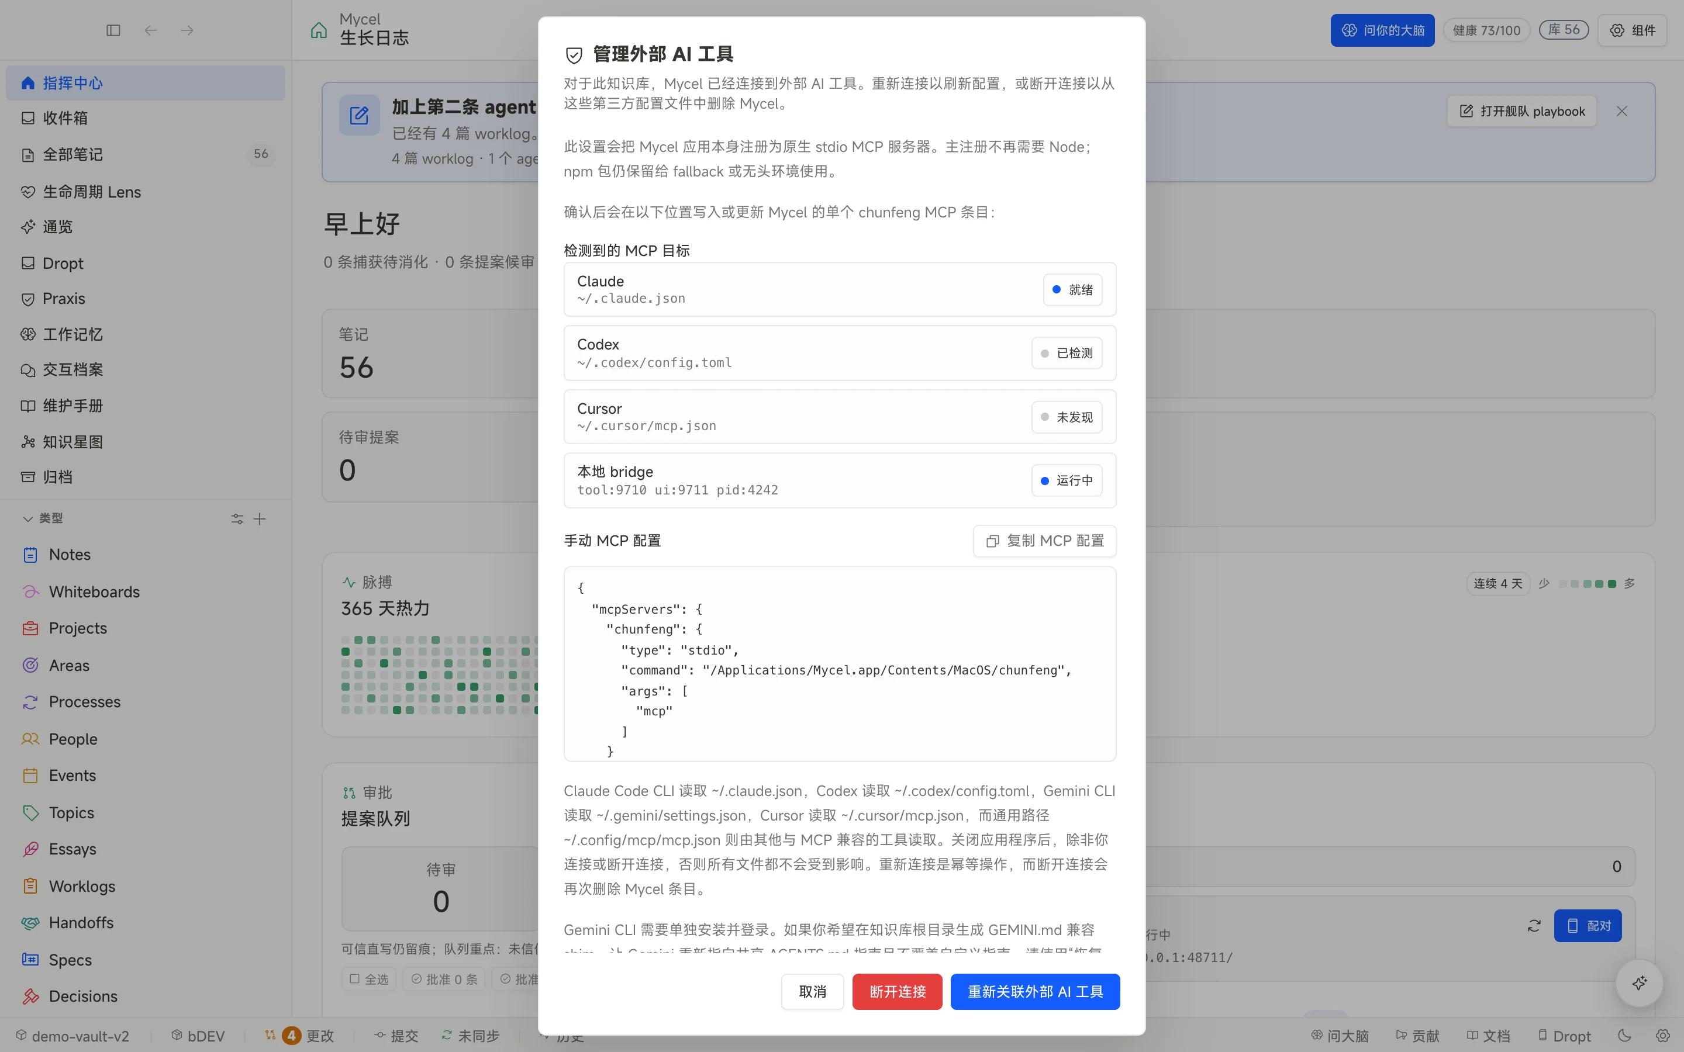Select the Specs type
Viewport: 1684px width, 1052px height.
point(146,960)
